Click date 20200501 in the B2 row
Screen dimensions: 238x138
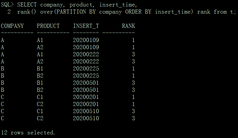86,90
